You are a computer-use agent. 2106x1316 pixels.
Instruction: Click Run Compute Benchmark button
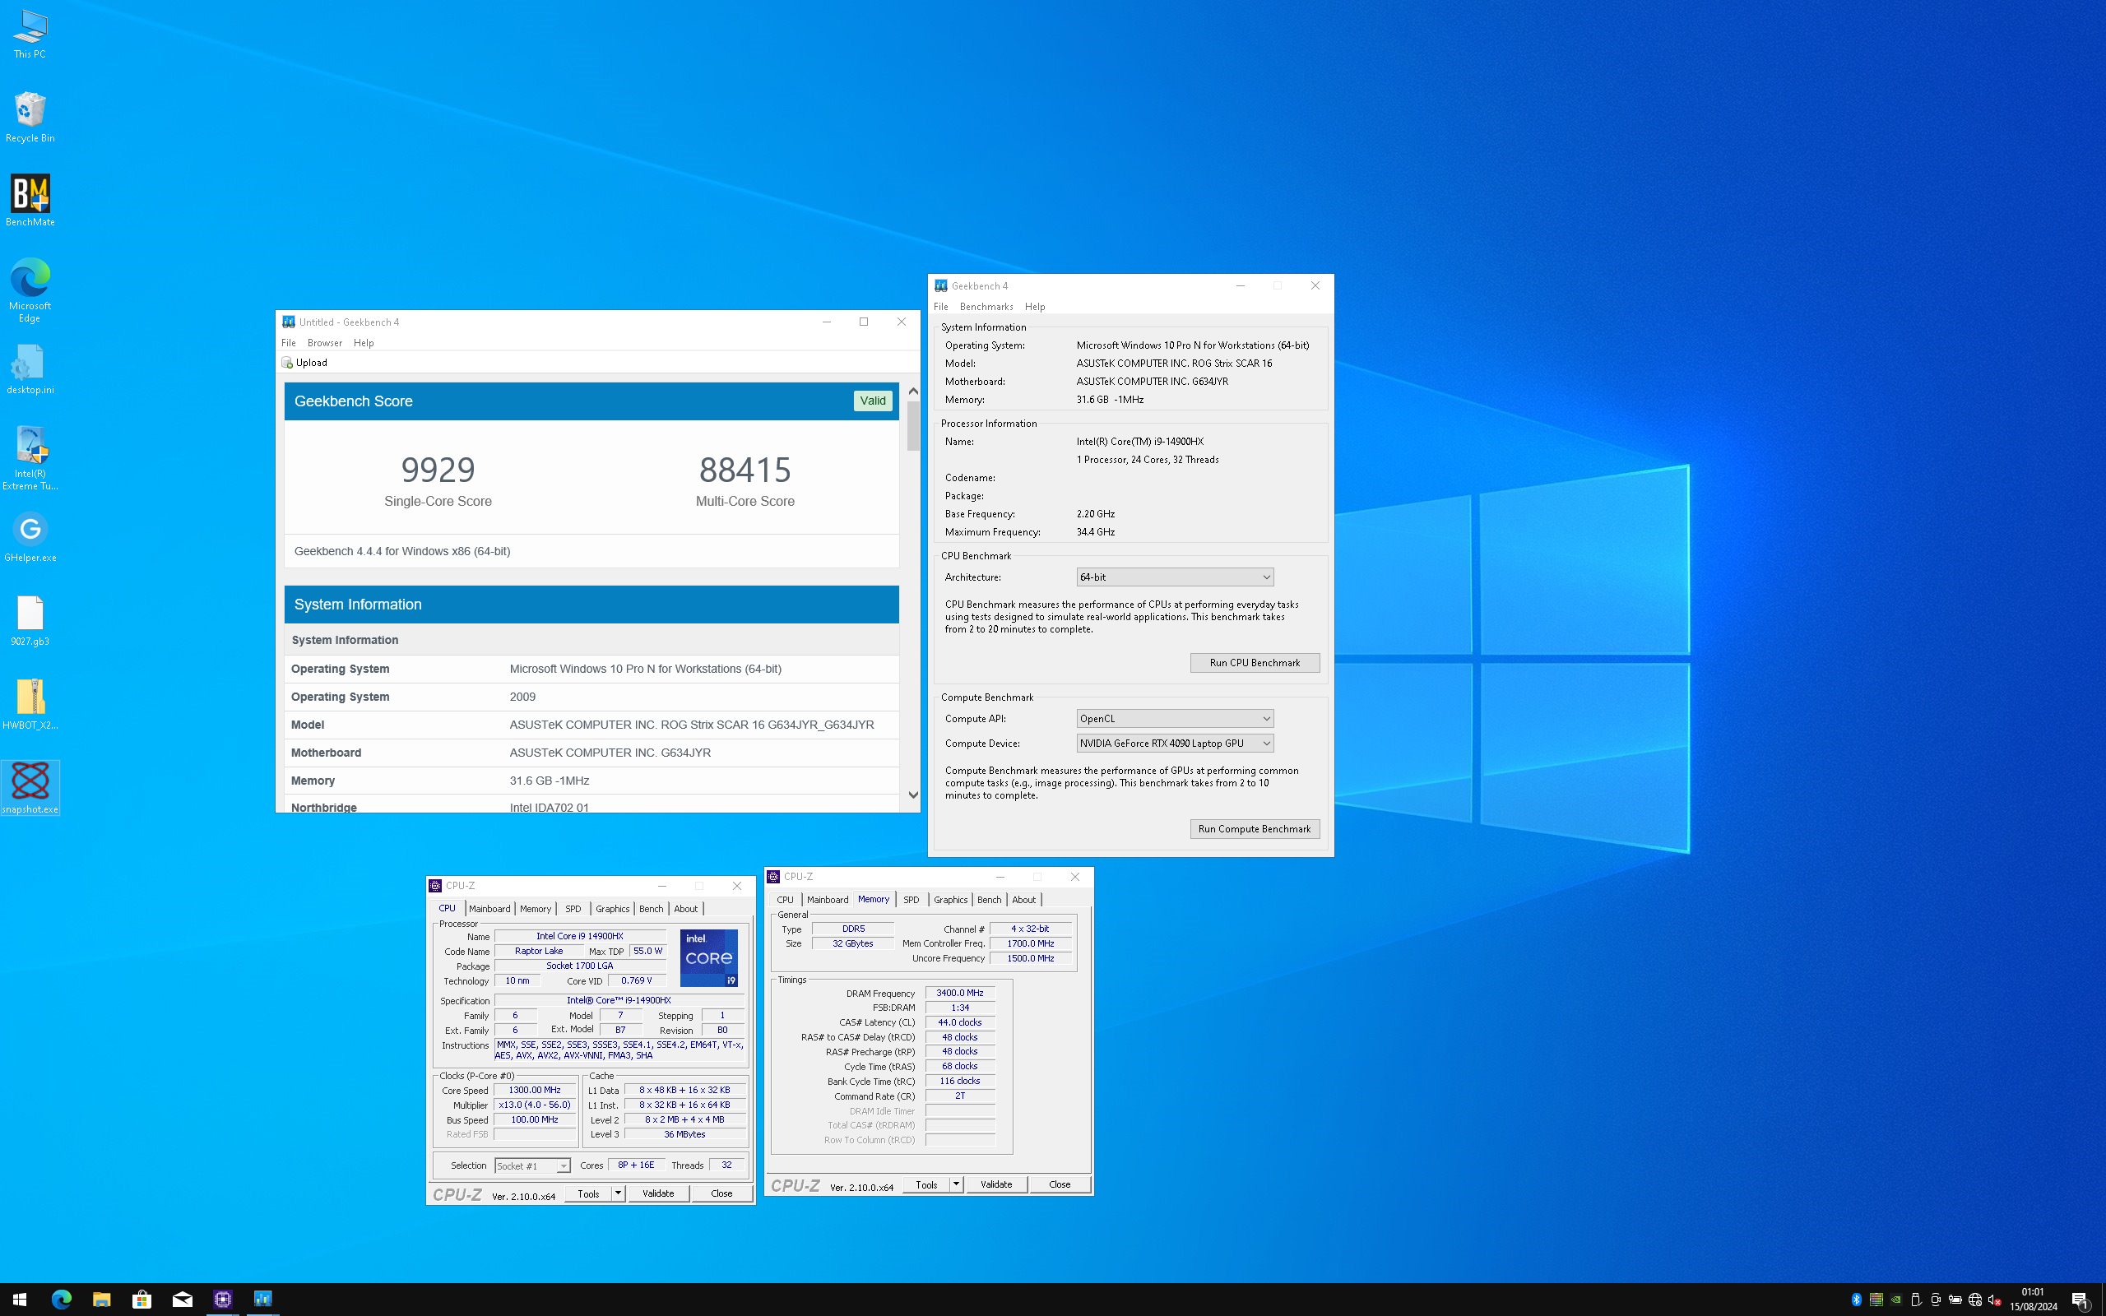(x=1255, y=829)
